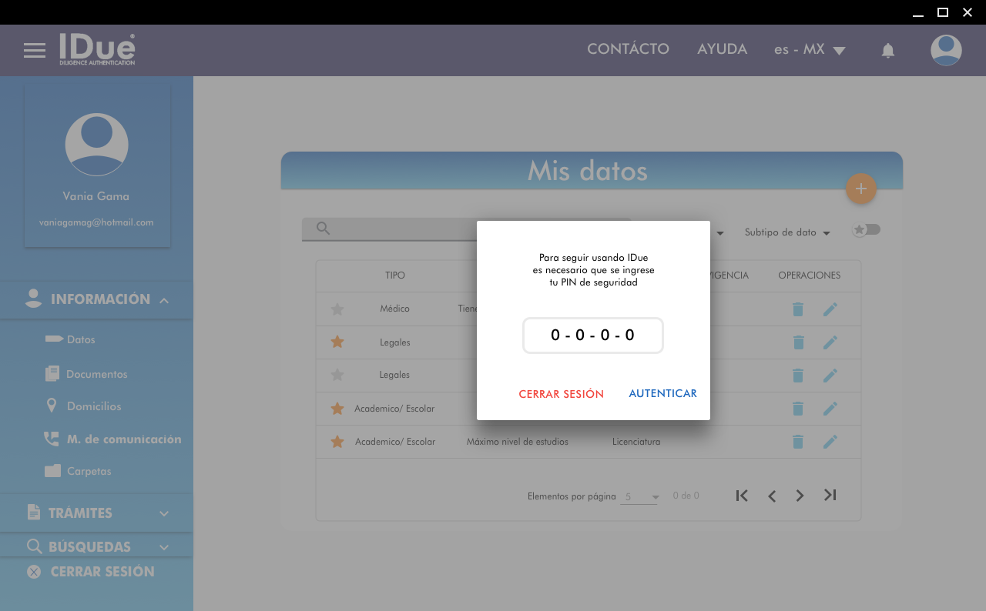Expand the TRÁMITES sidebar section
This screenshot has width=986, height=611.
96,513
